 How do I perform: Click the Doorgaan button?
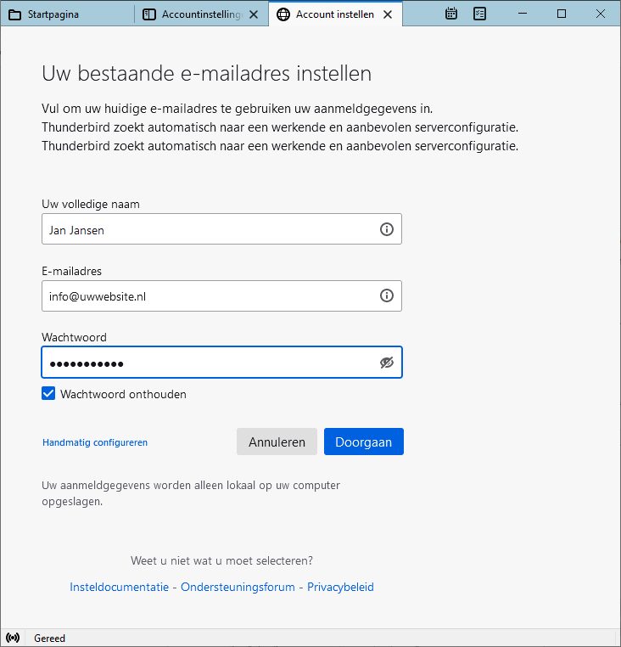[x=363, y=442]
